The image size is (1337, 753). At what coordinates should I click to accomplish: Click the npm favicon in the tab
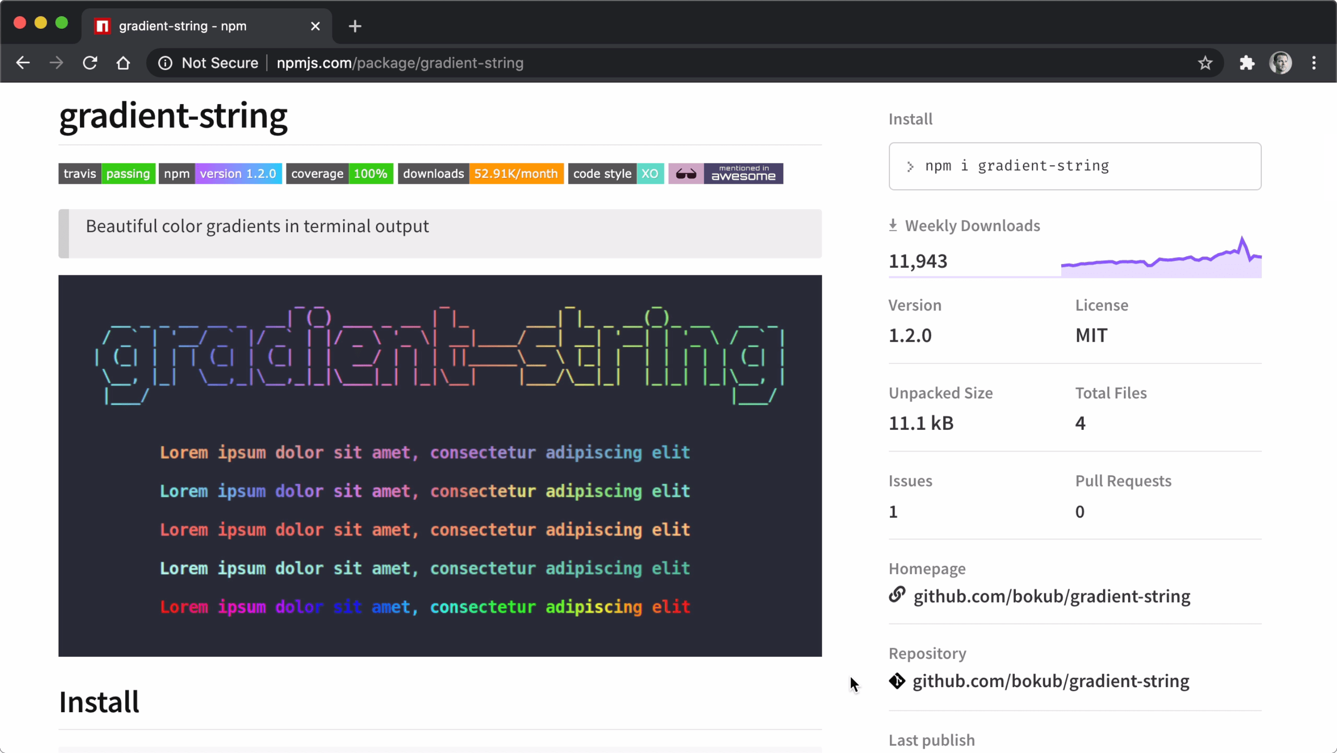pos(102,26)
